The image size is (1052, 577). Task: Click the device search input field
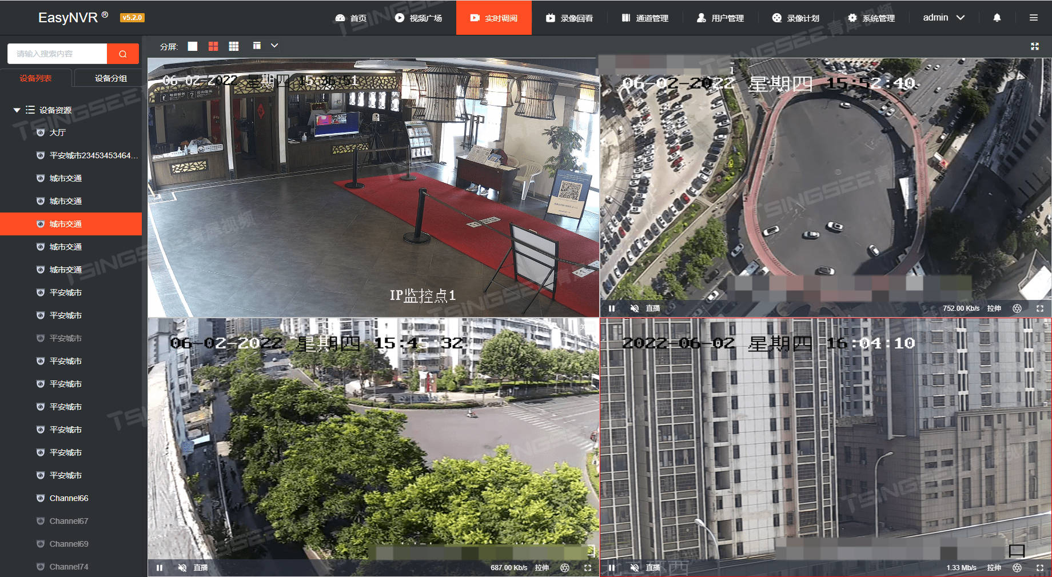pos(57,53)
